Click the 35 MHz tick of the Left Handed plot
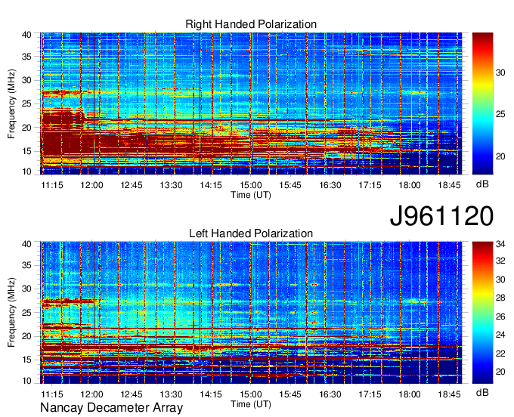Viewport: 514px width, 417px height. [27, 265]
